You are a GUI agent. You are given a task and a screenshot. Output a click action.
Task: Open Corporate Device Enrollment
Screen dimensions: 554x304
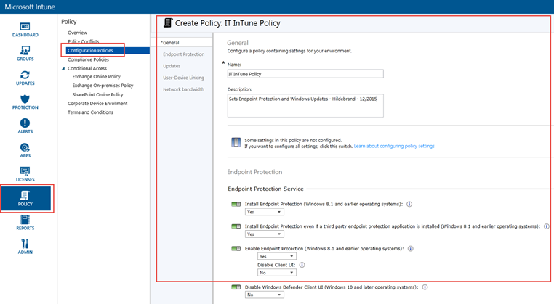tap(97, 103)
